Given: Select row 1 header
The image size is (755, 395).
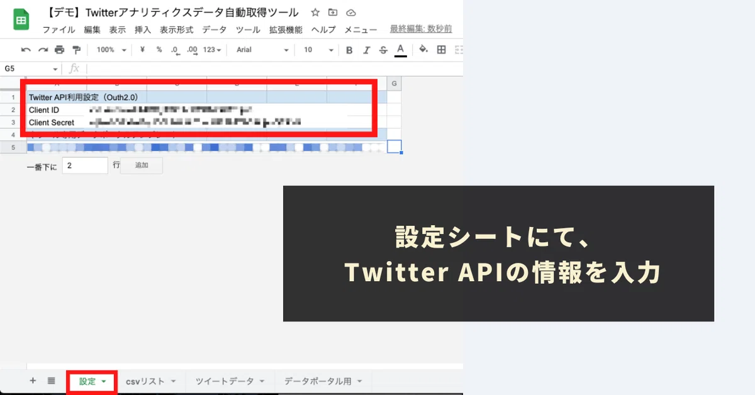Looking at the screenshot, I should (x=13, y=97).
